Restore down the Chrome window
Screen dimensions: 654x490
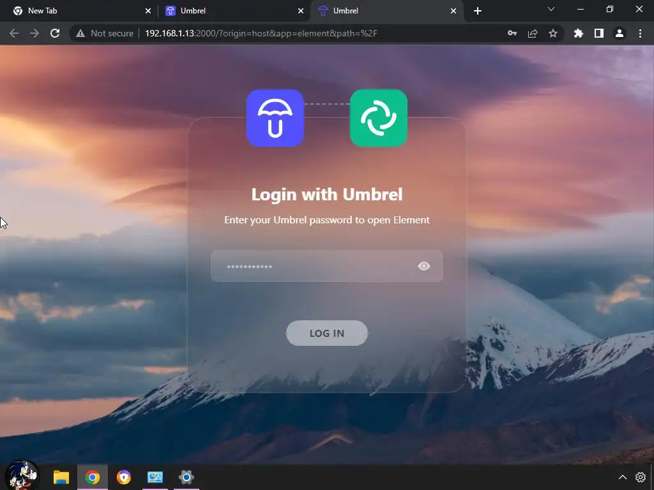[x=610, y=9]
